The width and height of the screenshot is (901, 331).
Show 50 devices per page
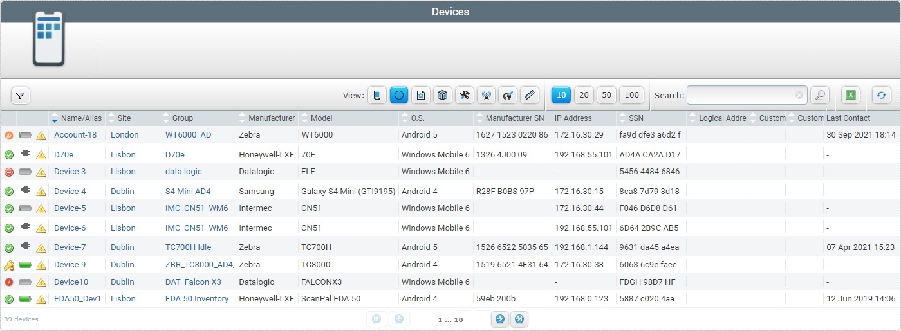(x=606, y=95)
